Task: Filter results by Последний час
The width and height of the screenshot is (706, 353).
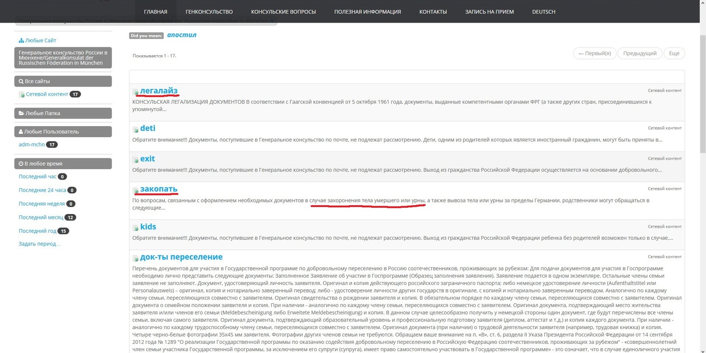Action: [38, 176]
